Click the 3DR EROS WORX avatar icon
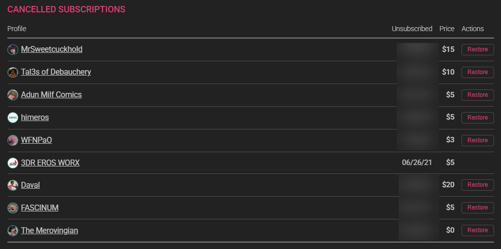 (13, 163)
